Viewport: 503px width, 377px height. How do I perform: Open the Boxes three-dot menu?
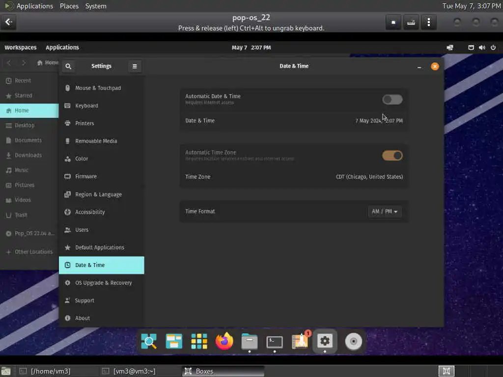[x=429, y=22]
